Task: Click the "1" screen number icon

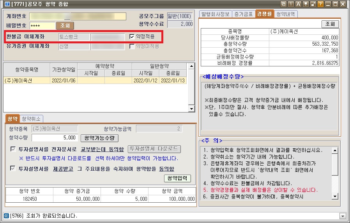Action: (291, 4)
